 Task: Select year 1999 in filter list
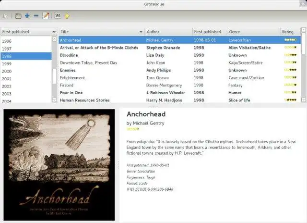[26, 64]
